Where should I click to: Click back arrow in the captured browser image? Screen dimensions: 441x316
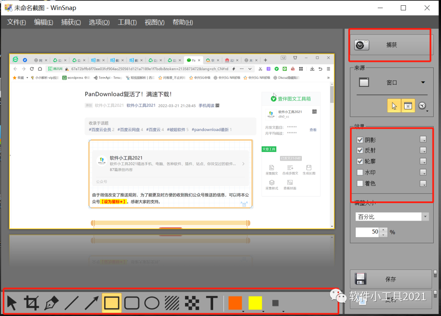pos(15,69)
